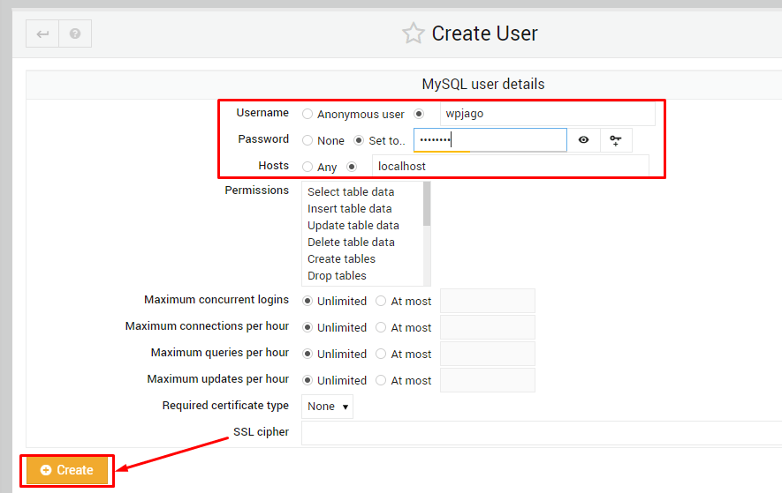Screen dimensions: 782x493
Task: Select the named username radio button
Action: pyautogui.click(x=419, y=114)
